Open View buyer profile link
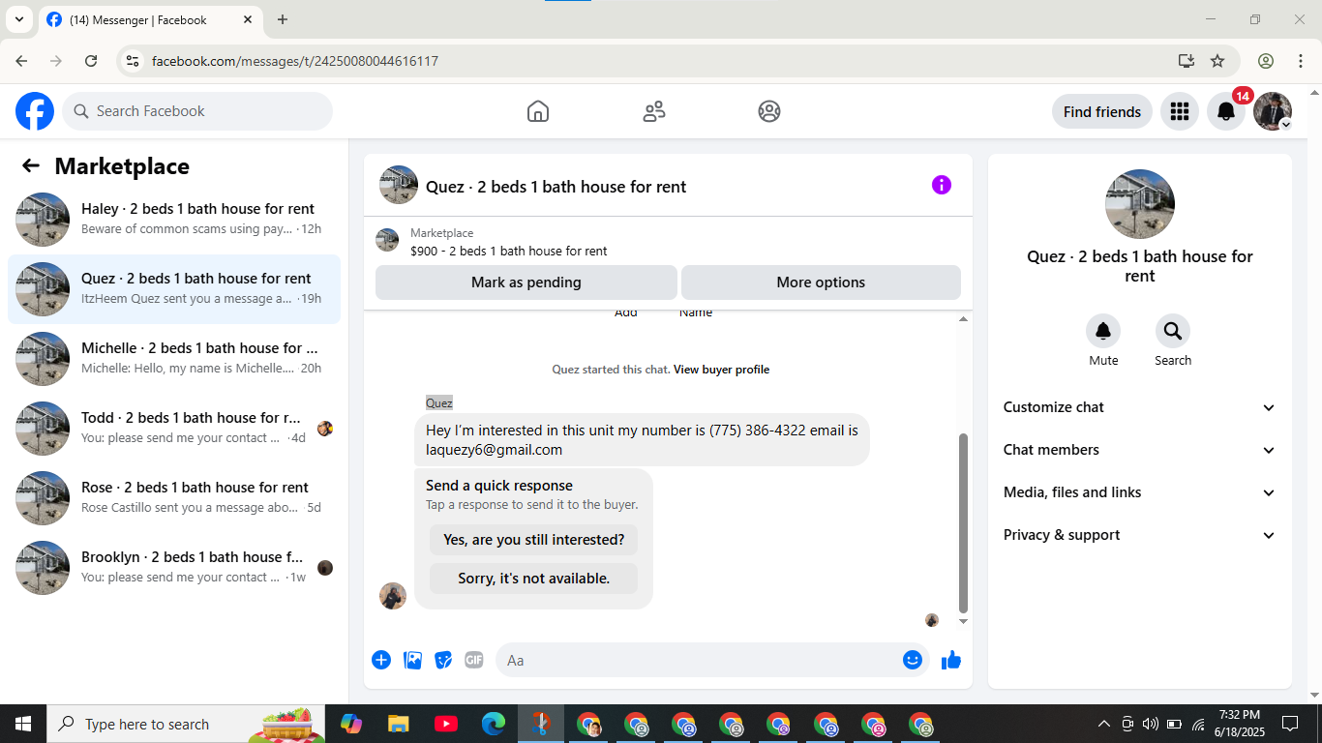 (x=722, y=370)
